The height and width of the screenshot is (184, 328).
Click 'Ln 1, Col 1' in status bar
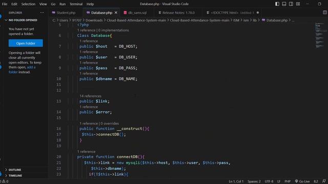[x=236, y=181]
